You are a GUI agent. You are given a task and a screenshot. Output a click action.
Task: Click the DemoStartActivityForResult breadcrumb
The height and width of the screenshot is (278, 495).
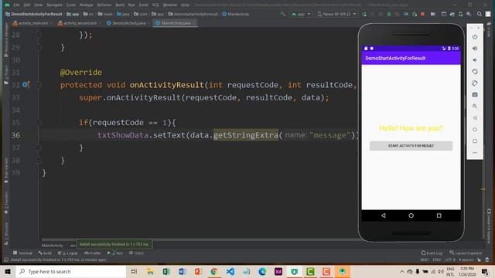pyautogui.click(x=34, y=14)
